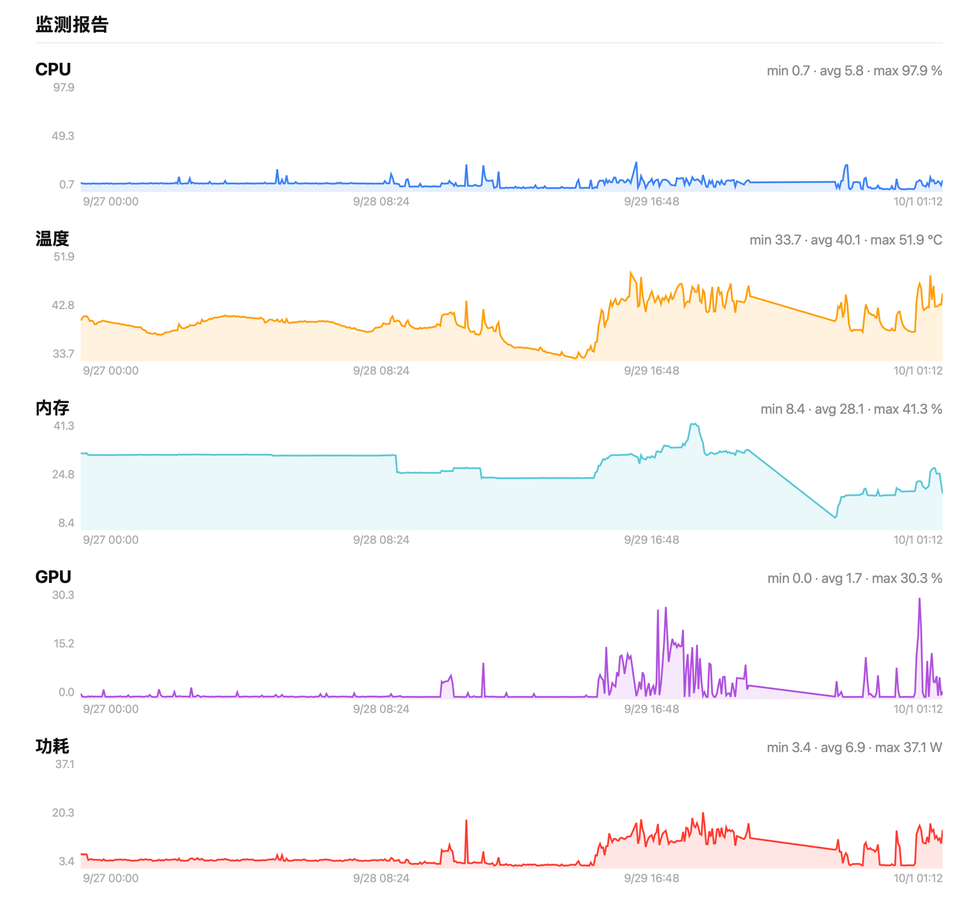Click the teal 内存 area chart
This screenshot has width=978, height=897.
512,478
